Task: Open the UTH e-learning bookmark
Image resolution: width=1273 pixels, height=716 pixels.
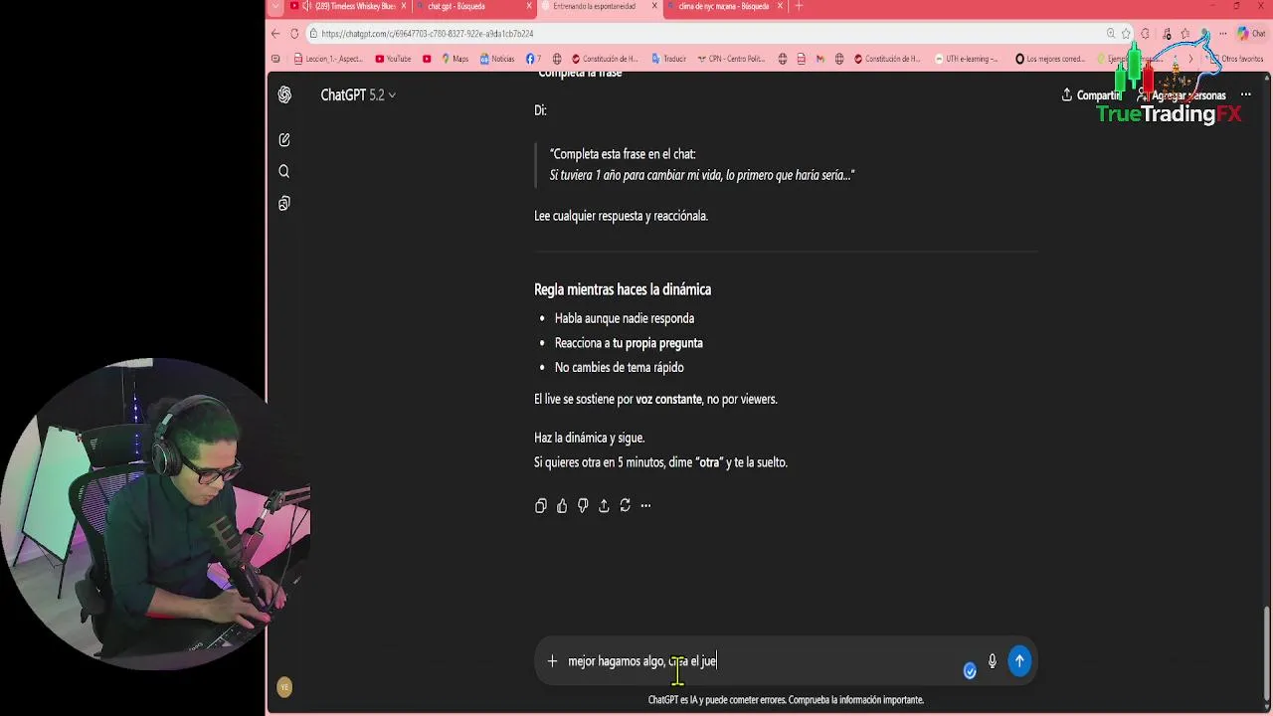Action: (967, 59)
